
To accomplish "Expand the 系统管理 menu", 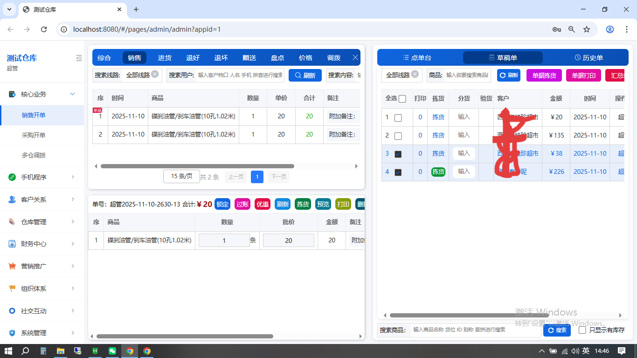I will coord(43,333).
